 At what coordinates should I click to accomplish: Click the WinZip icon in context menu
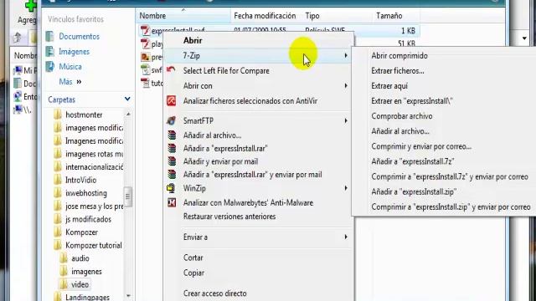click(171, 188)
